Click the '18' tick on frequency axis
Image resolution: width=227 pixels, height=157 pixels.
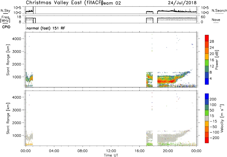19,17
